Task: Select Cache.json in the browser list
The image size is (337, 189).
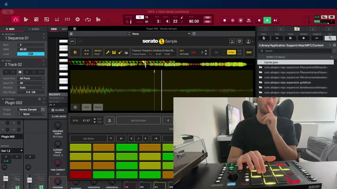Action: [x=295, y=62]
